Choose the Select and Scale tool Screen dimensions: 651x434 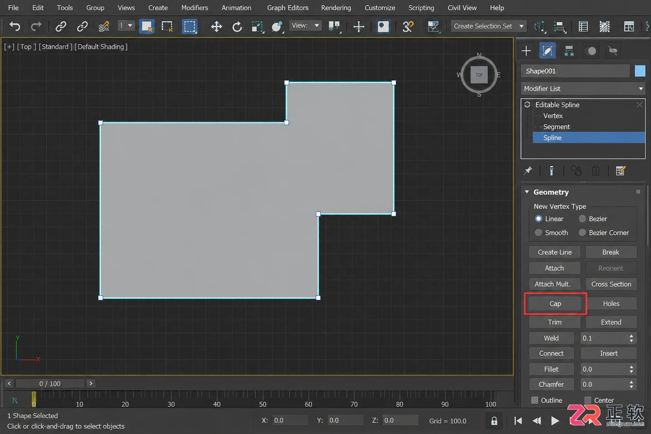[258, 27]
